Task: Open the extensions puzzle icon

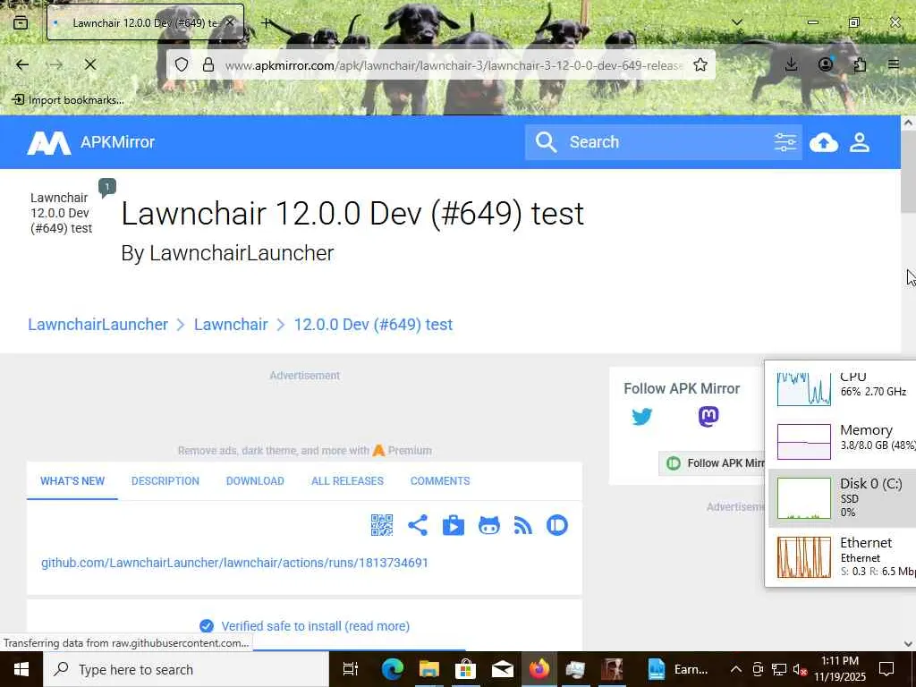Action: (860, 64)
